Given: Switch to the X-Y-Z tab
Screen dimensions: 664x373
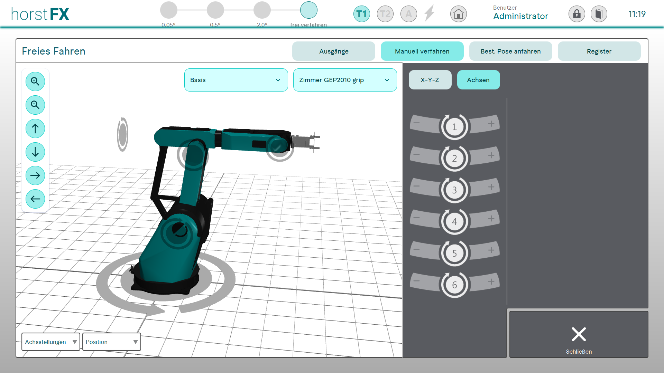Looking at the screenshot, I should [x=430, y=80].
